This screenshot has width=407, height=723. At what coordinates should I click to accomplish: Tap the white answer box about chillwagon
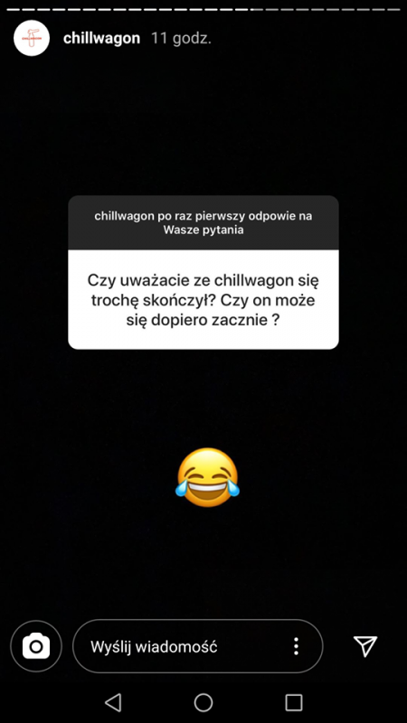(x=203, y=299)
